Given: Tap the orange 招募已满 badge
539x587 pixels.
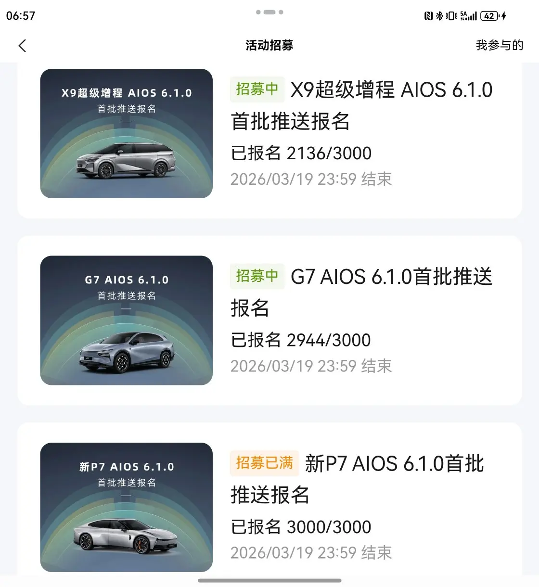Looking at the screenshot, I should [264, 463].
